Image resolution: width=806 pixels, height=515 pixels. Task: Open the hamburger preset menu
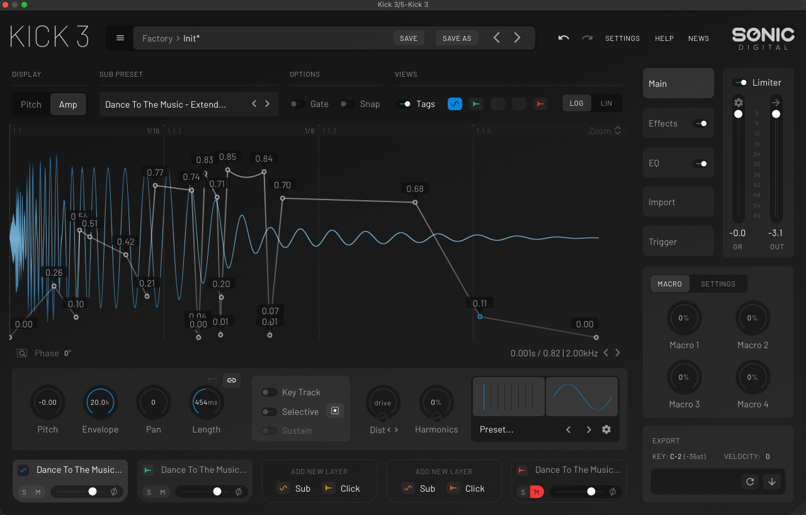(120, 38)
